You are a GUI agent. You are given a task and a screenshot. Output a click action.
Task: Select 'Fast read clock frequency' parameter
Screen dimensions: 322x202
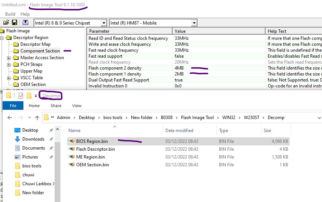pyautogui.click(x=113, y=50)
